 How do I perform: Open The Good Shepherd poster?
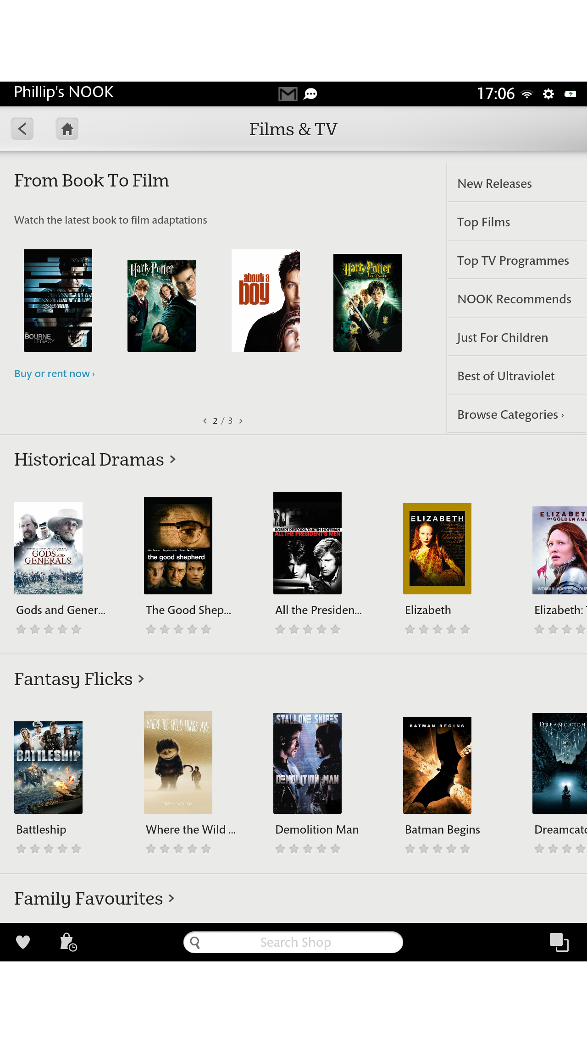coord(178,545)
